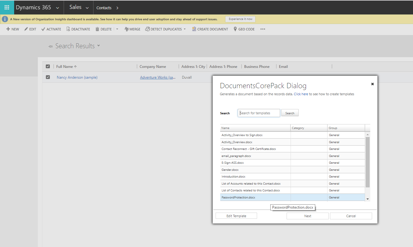The image size is (413, 247).
Task: Select Activity_Overview to Sign.docx template
Action: (292, 135)
